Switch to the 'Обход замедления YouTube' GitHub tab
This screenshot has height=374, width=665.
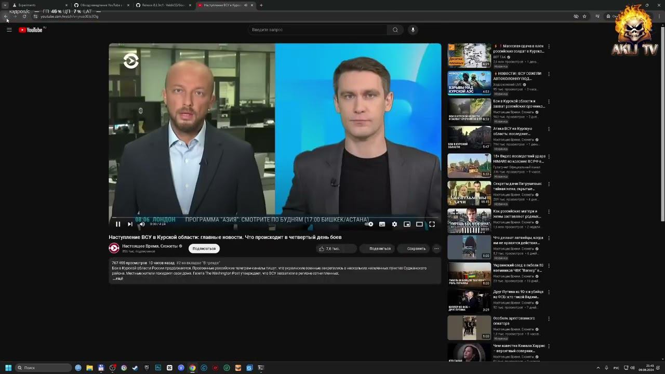coord(101,5)
